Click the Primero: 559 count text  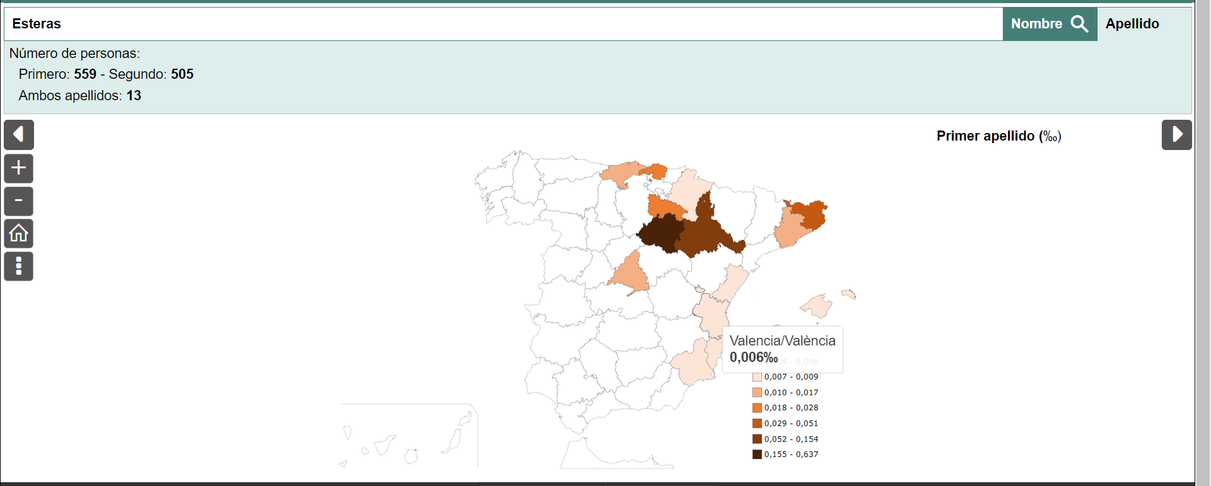57,74
